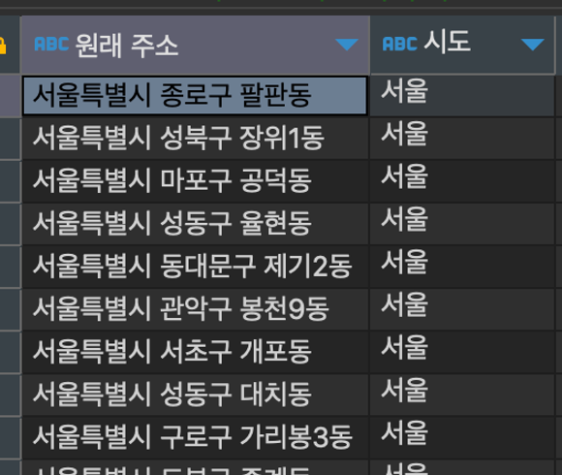
Task: Select 서울 cell in 서초구 개포동 row
Action: pyautogui.click(x=462, y=352)
